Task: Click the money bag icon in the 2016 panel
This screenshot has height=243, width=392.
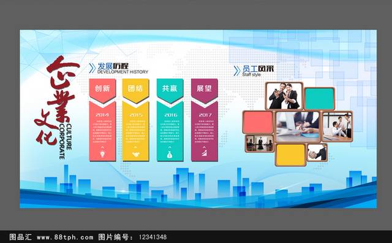Action: [170, 155]
